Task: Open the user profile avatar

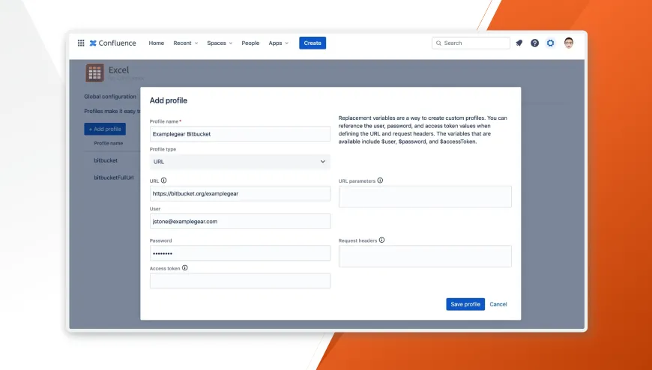Action: point(569,43)
